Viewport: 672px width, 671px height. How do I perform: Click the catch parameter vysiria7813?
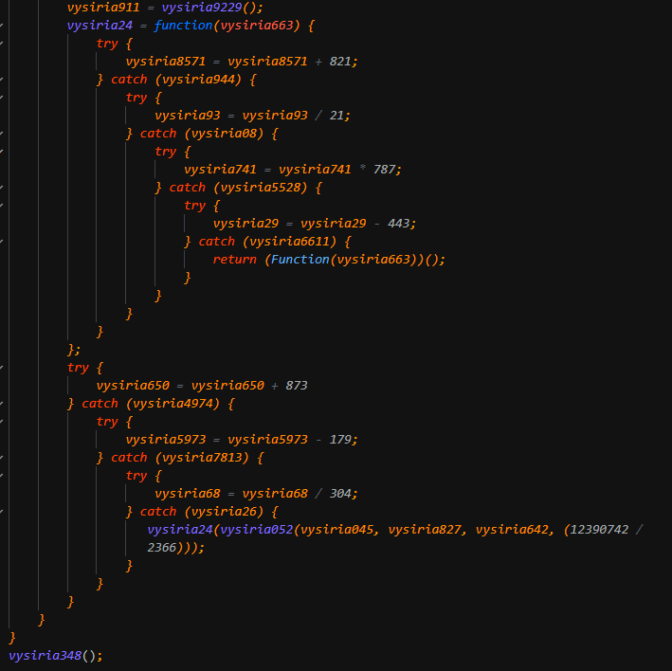(202, 458)
